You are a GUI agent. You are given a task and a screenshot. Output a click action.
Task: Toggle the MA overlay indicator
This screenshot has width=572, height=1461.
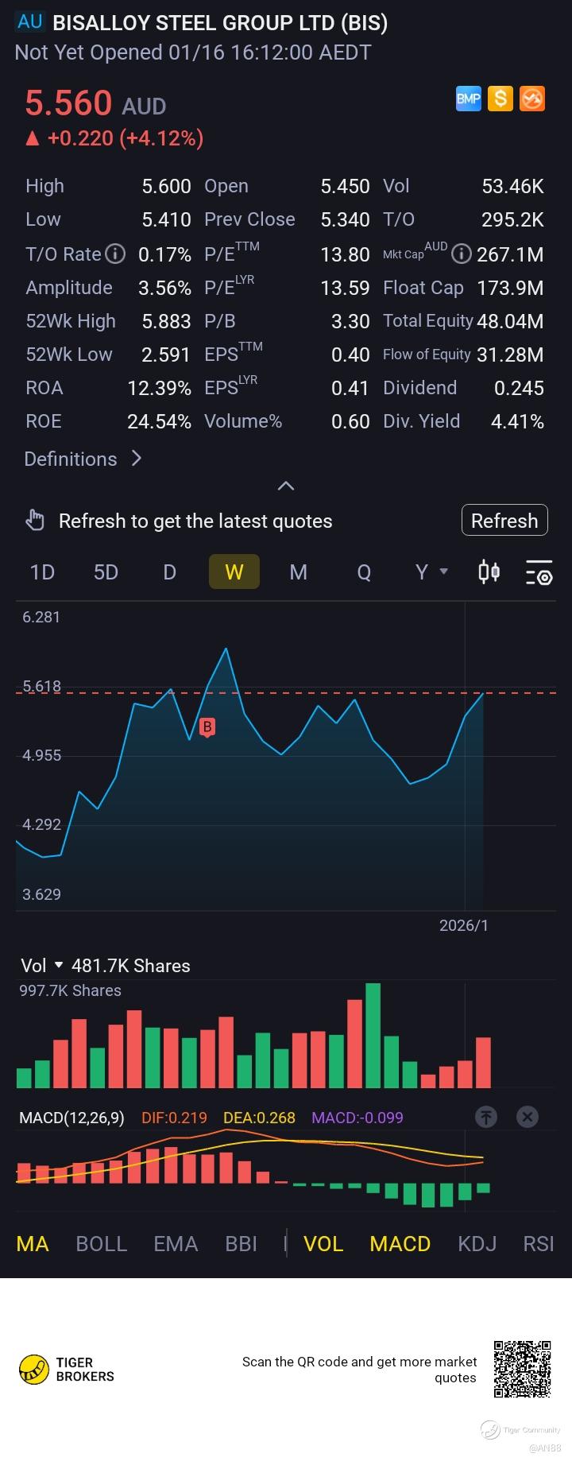pyautogui.click(x=33, y=1244)
